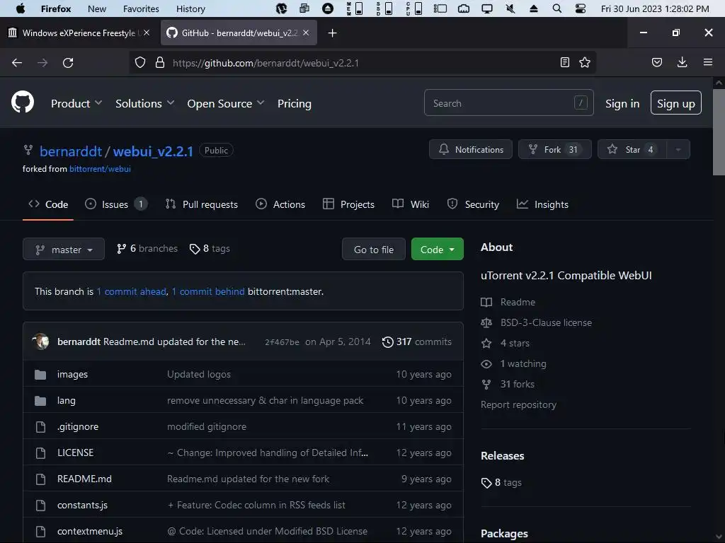Go back with the left arrow

coord(17,63)
